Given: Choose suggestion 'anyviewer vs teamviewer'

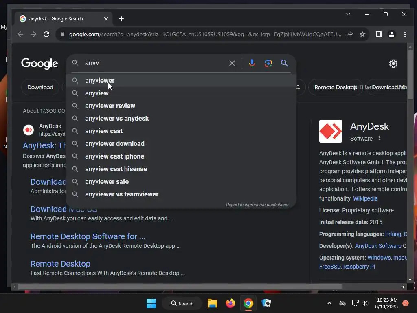Looking at the screenshot, I should pyautogui.click(x=181, y=194).
